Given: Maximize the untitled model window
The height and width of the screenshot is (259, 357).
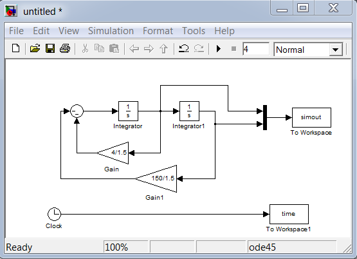Looking at the screenshot, I should [x=303, y=8].
